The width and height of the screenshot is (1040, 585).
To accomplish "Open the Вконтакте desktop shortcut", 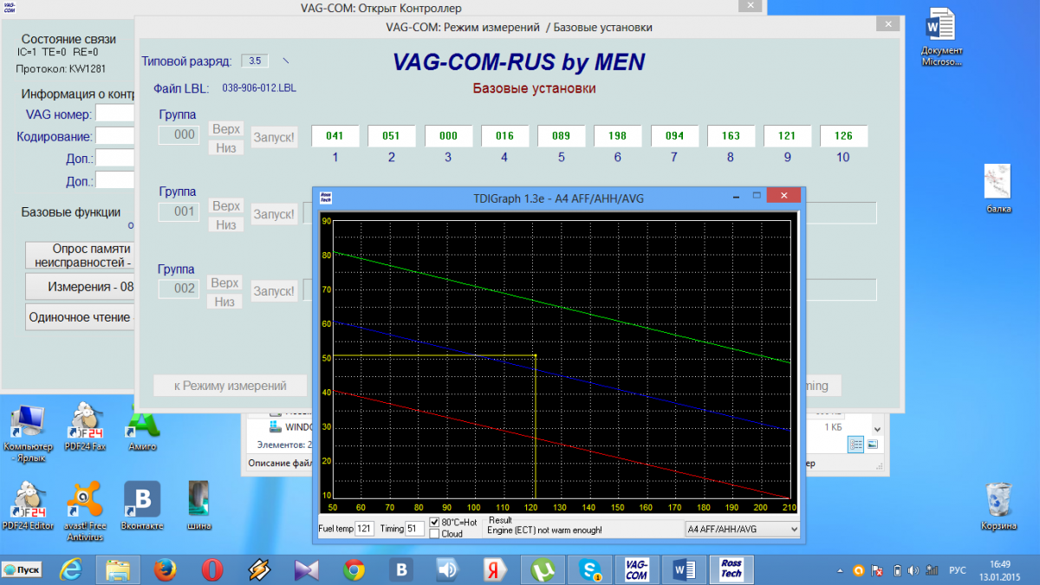I will tap(142, 506).
